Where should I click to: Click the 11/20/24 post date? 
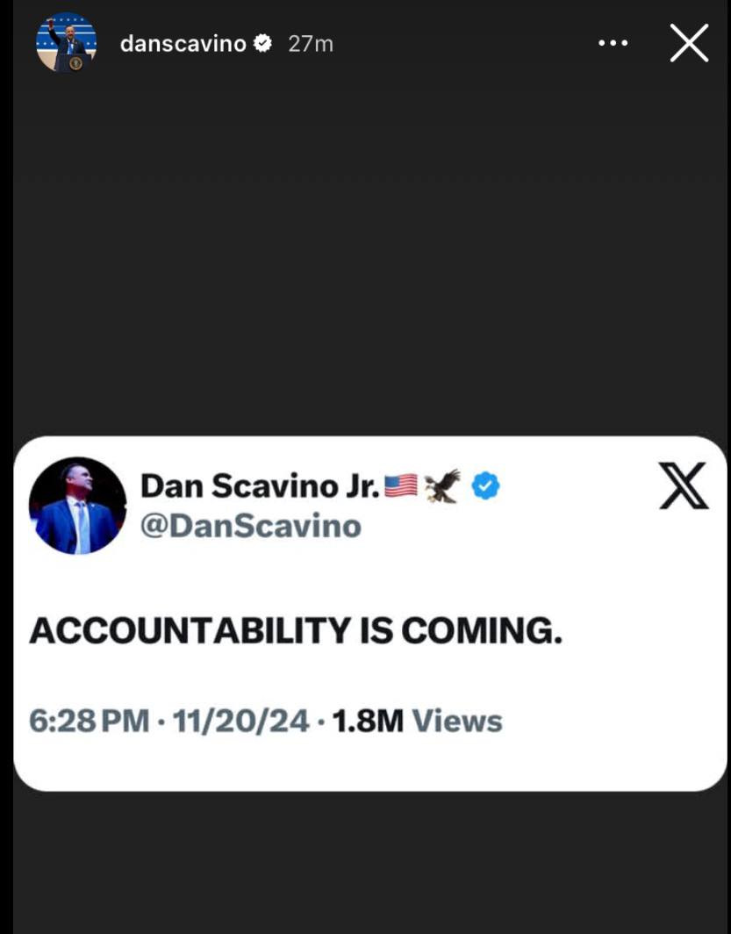tap(241, 721)
